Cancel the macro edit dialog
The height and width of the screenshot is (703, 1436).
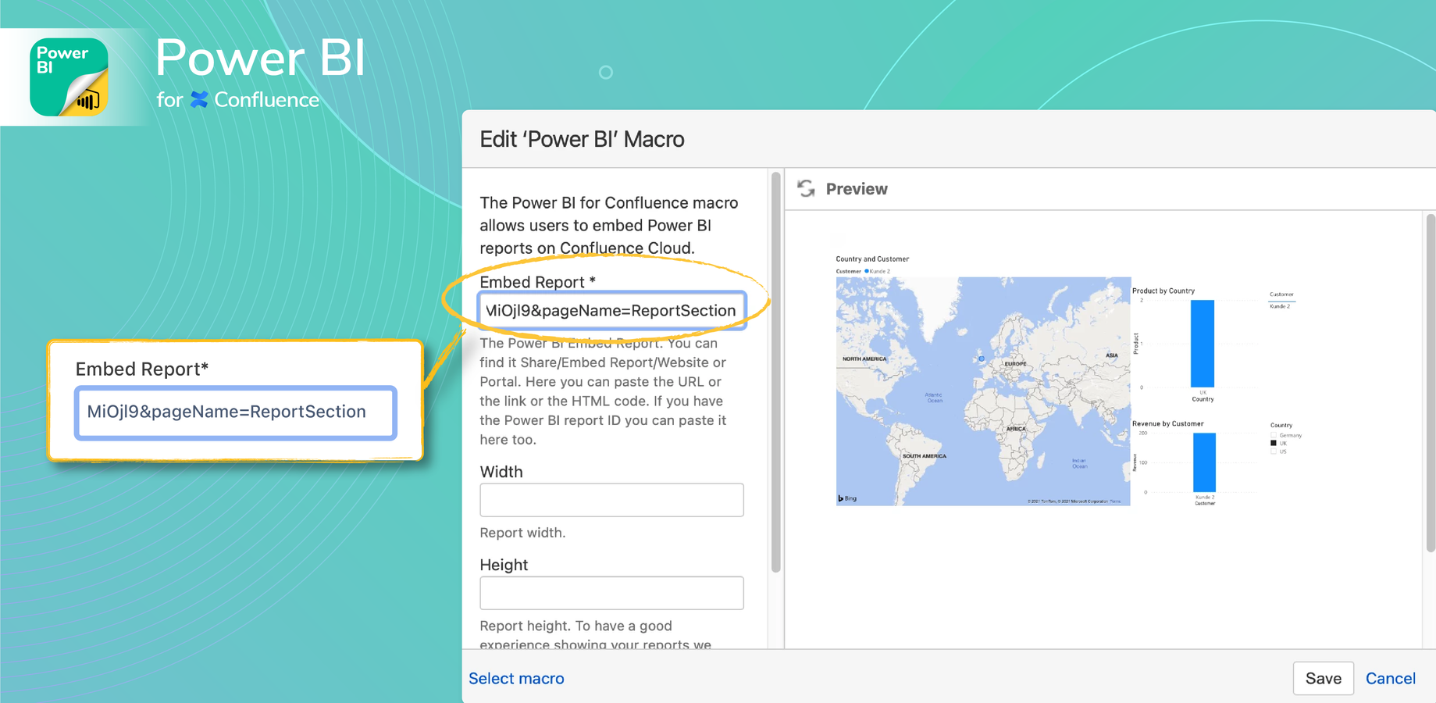[1390, 678]
